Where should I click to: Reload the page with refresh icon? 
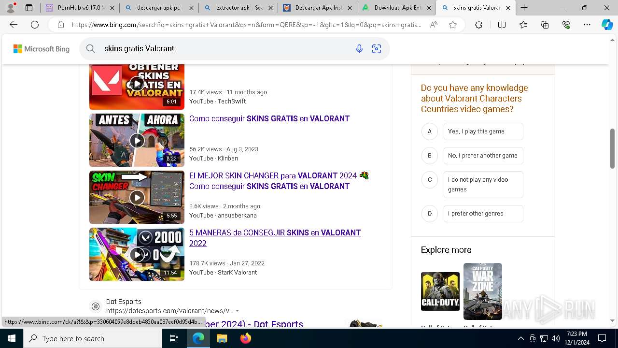coord(35,25)
